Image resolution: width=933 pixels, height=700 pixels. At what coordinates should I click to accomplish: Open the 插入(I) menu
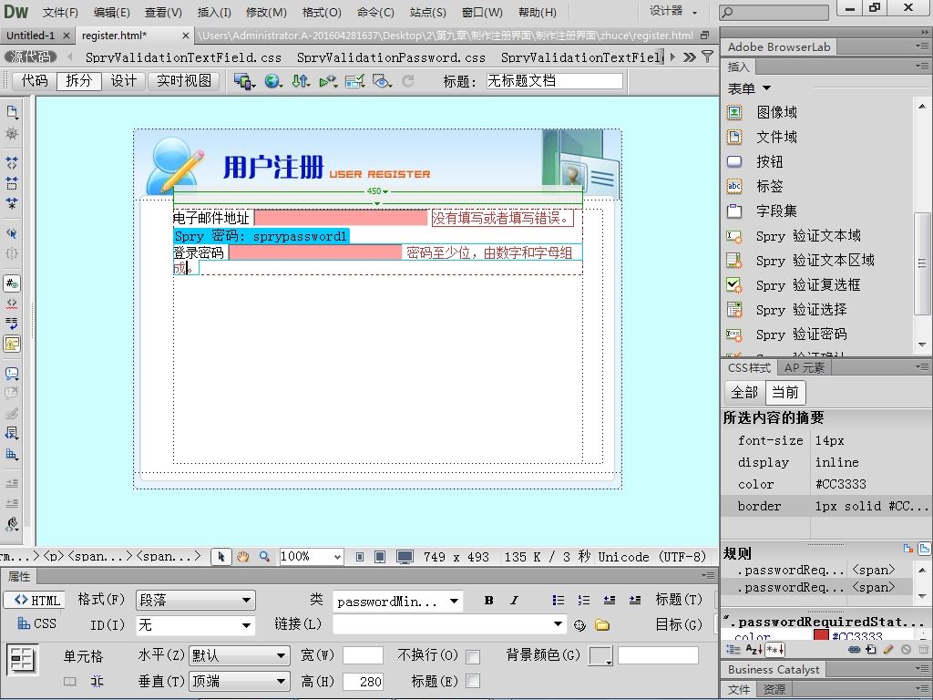tap(214, 12)
